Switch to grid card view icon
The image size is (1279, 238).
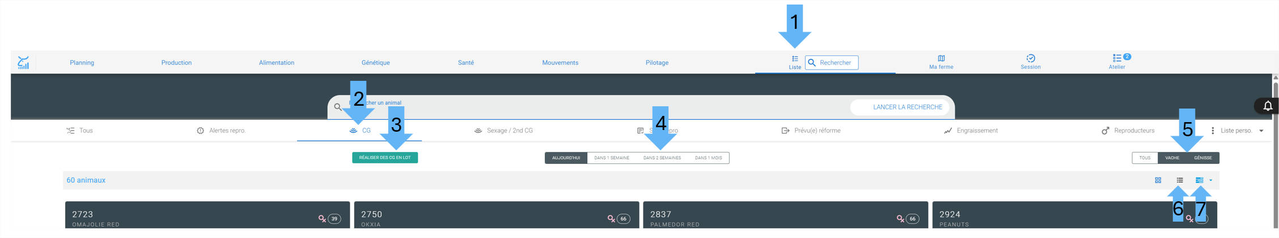click(x=1158, y=180)
